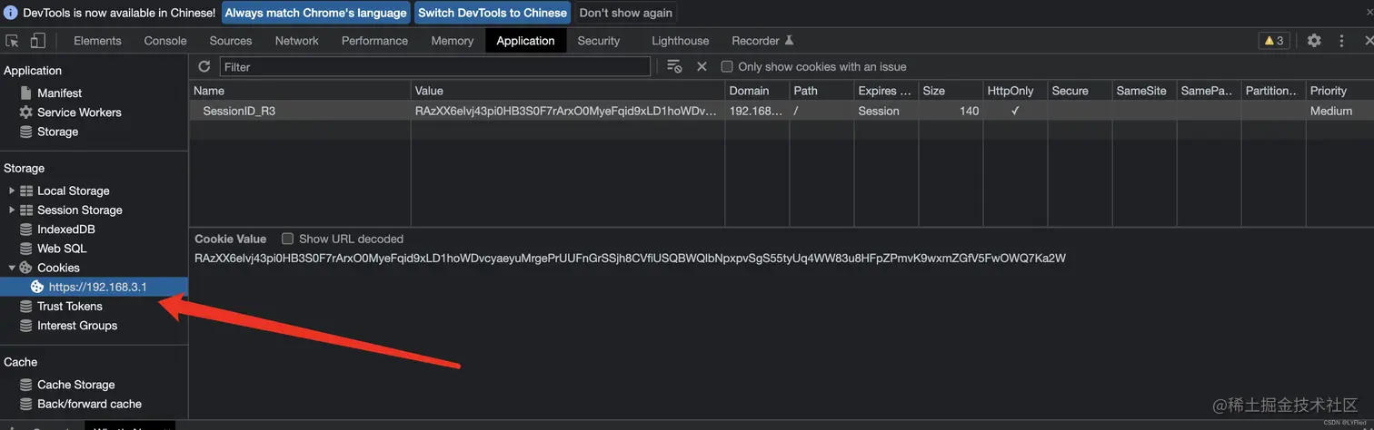
Task: Click Switch DevTools to Chinese button
Action: pyautogui.click(x=493, y=13)
